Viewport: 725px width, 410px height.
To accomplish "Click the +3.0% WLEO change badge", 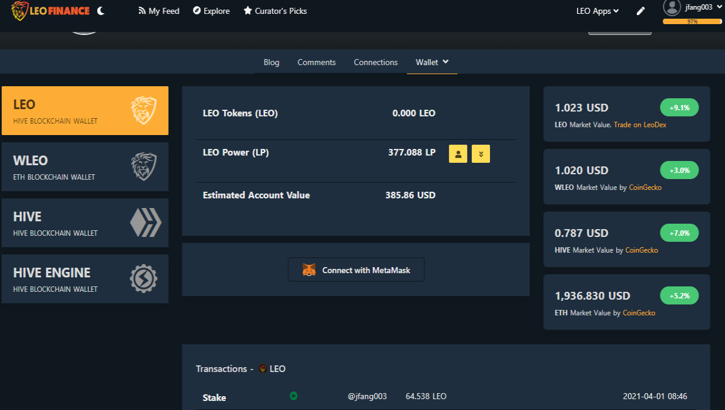I will pos(679,170).
